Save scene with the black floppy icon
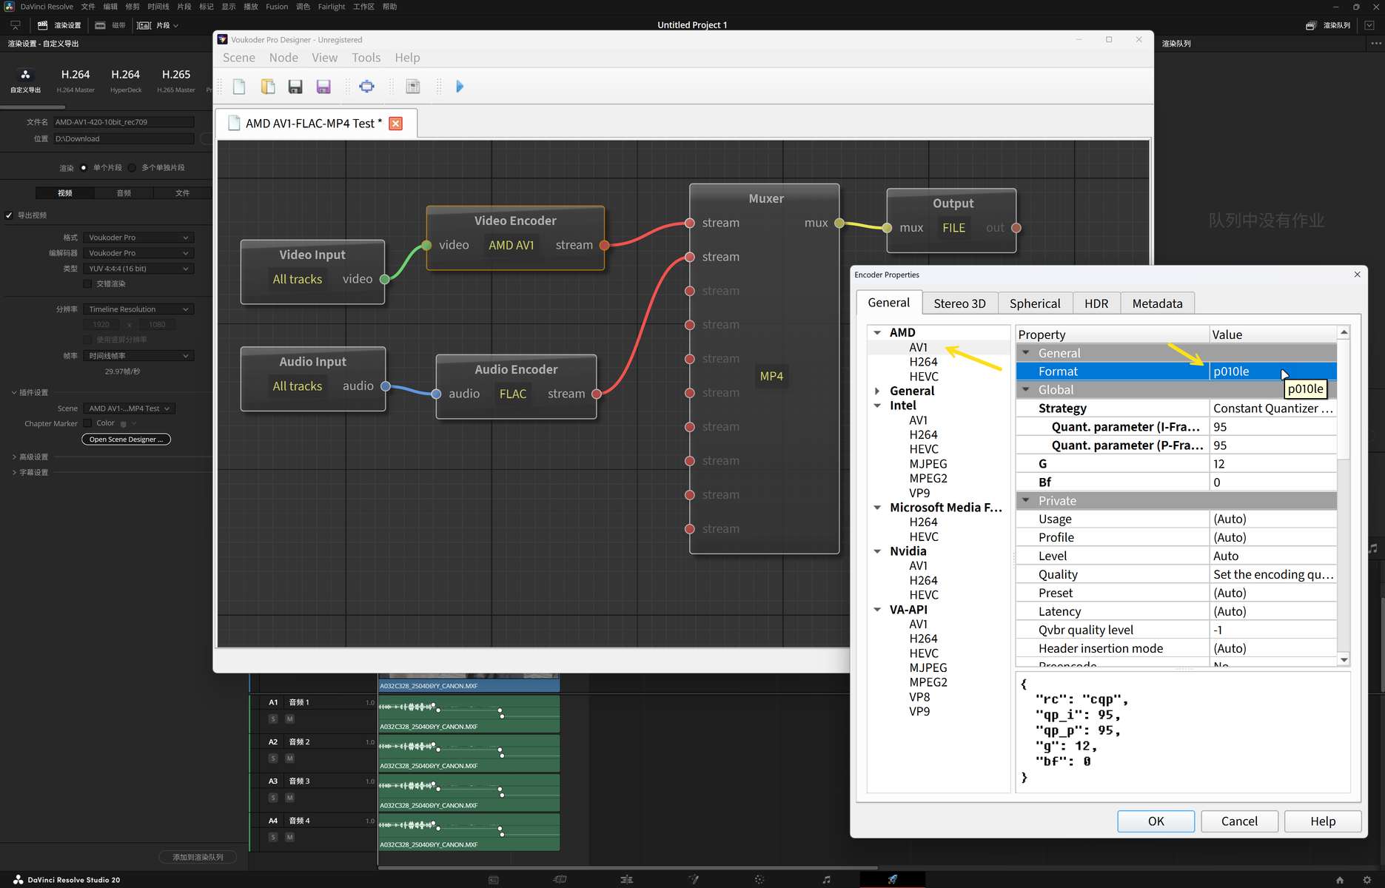The height and width of the screenshot is (888, 1385). pyautogui.click(x=295, y=87)
